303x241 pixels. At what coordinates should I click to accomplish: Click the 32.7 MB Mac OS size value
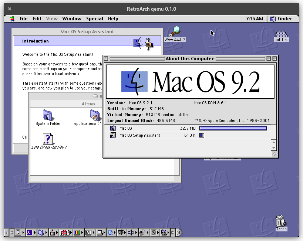click(x=188, y=128)
